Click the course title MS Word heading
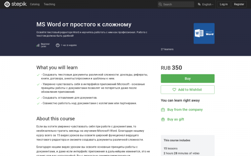 click(x=84, y=25)
